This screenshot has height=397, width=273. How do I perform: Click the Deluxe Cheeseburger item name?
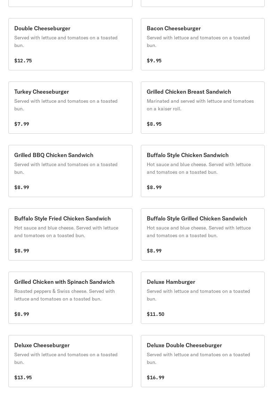pos(42,345)
